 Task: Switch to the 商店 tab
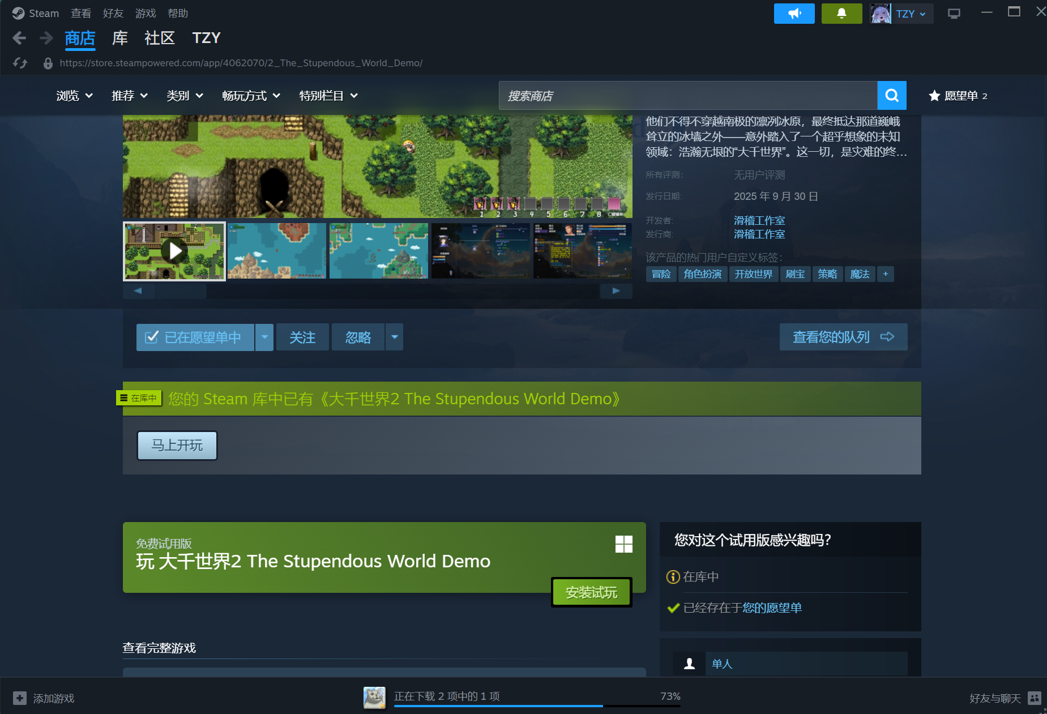tap(80, 38)
